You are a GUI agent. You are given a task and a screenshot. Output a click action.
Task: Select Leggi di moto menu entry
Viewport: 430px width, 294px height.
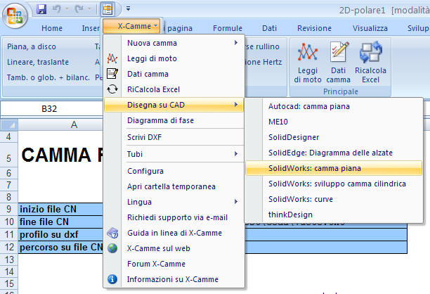pos(174,58)
